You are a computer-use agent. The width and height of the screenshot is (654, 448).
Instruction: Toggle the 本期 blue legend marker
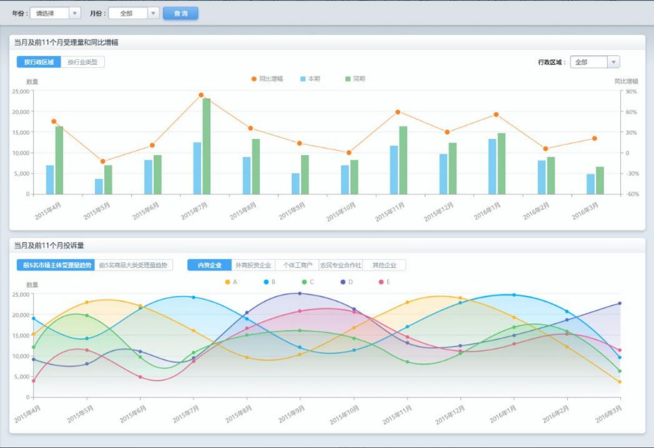tap(303, 79)
